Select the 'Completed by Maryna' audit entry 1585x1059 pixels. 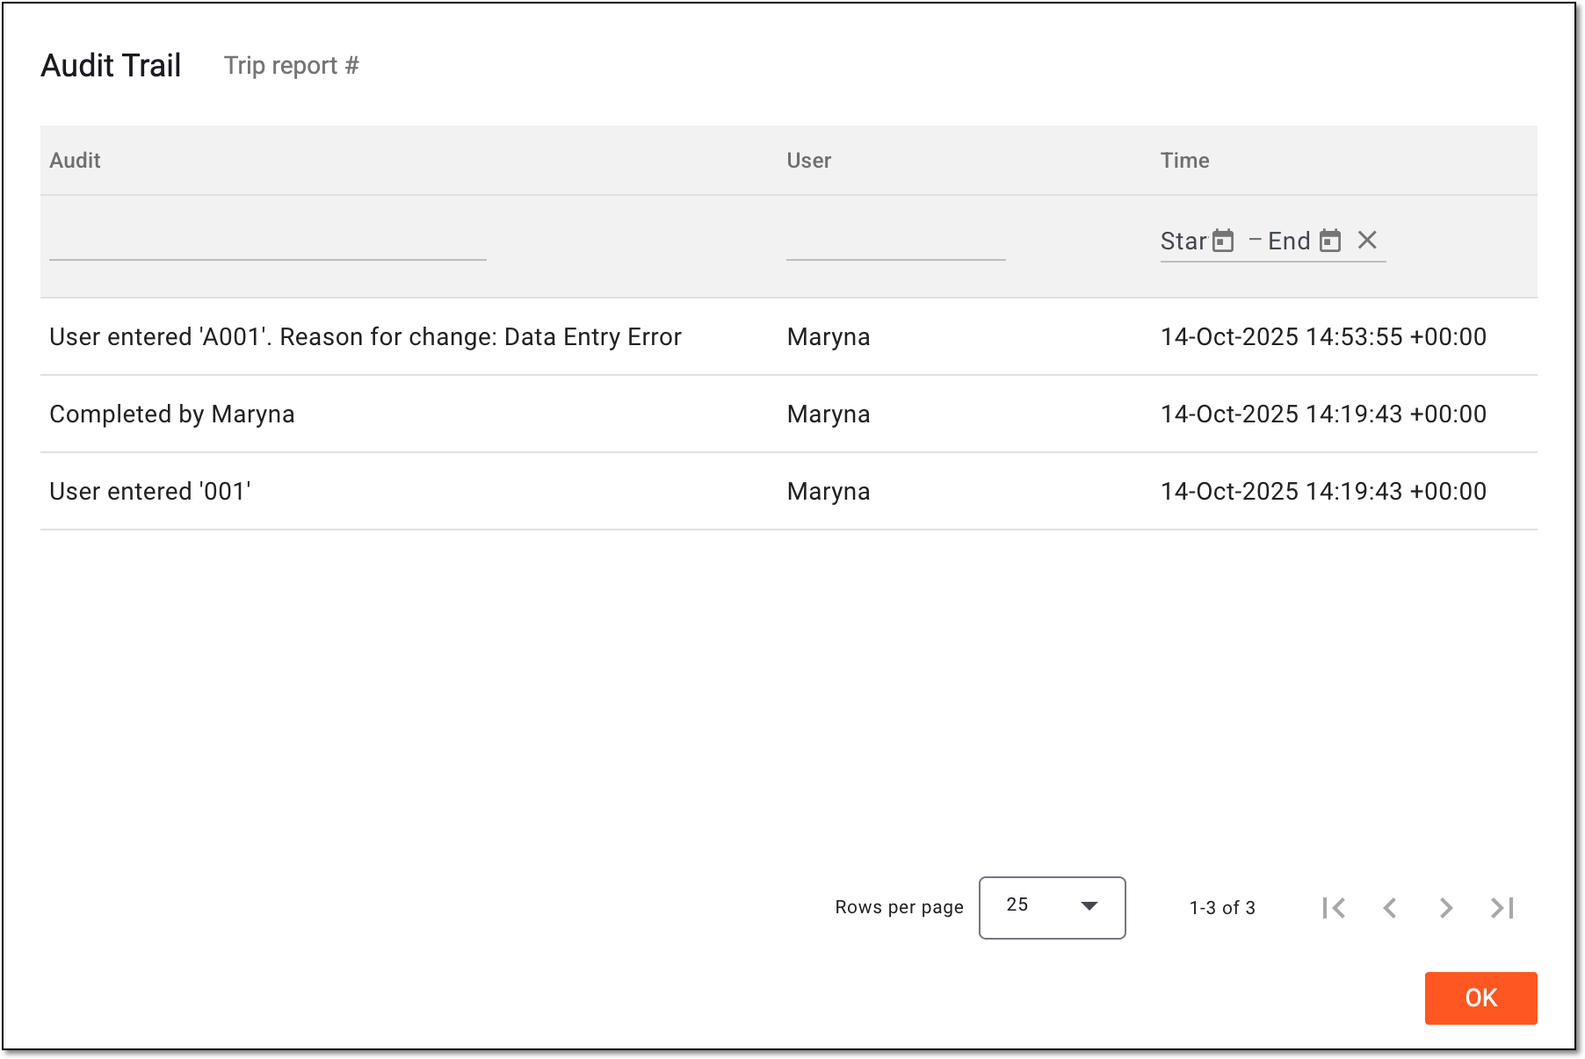(x=789, y=414)
